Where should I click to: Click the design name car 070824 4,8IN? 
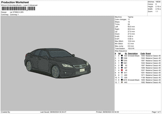coord(17,12)
